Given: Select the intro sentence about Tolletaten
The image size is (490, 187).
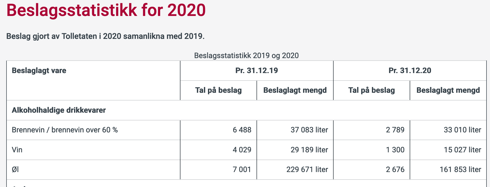Looking at the screenshot, I should coord(105,36).
